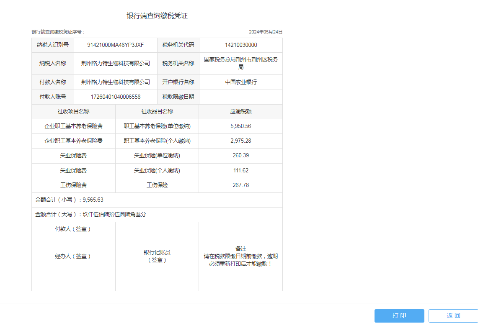Click the date 2024年05月24日
Screen dimensions: 478x323
266,32
